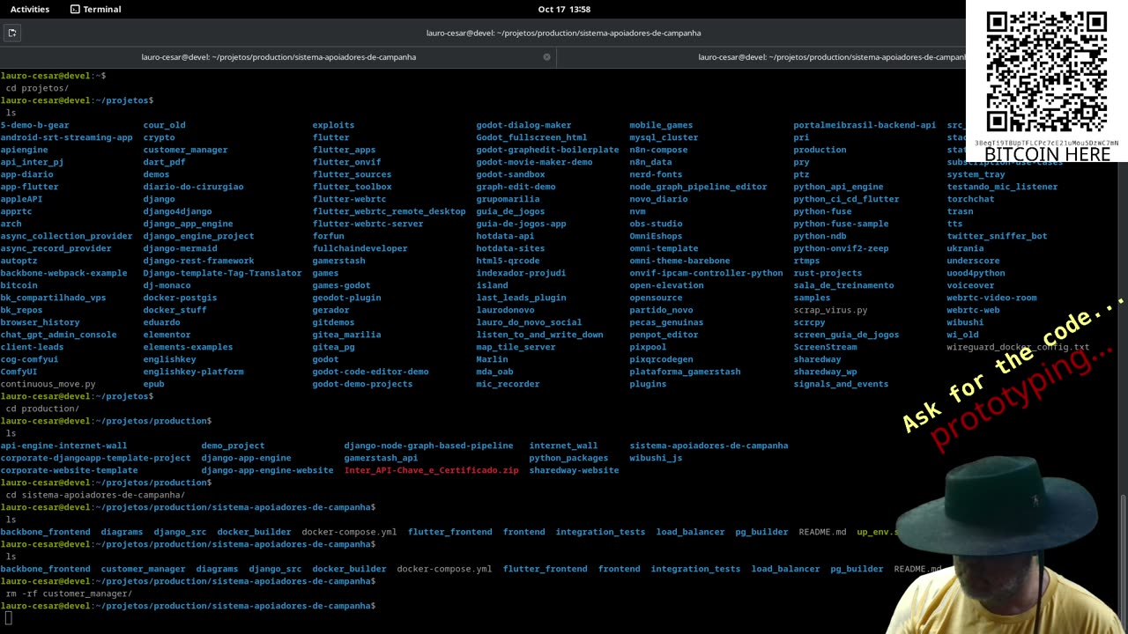Click the Terminal app icon in the top bar
1128x634 pixels.
(x=75, y=9)
